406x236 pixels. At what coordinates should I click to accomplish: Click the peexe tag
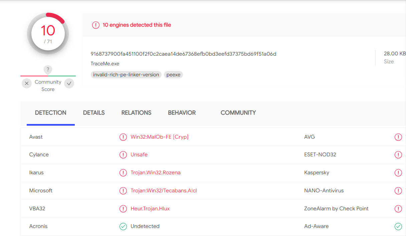point(173,75)
